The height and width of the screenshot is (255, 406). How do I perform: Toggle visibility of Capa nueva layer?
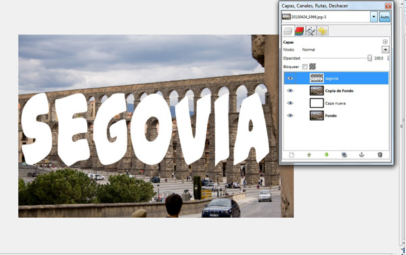point(290,103)
